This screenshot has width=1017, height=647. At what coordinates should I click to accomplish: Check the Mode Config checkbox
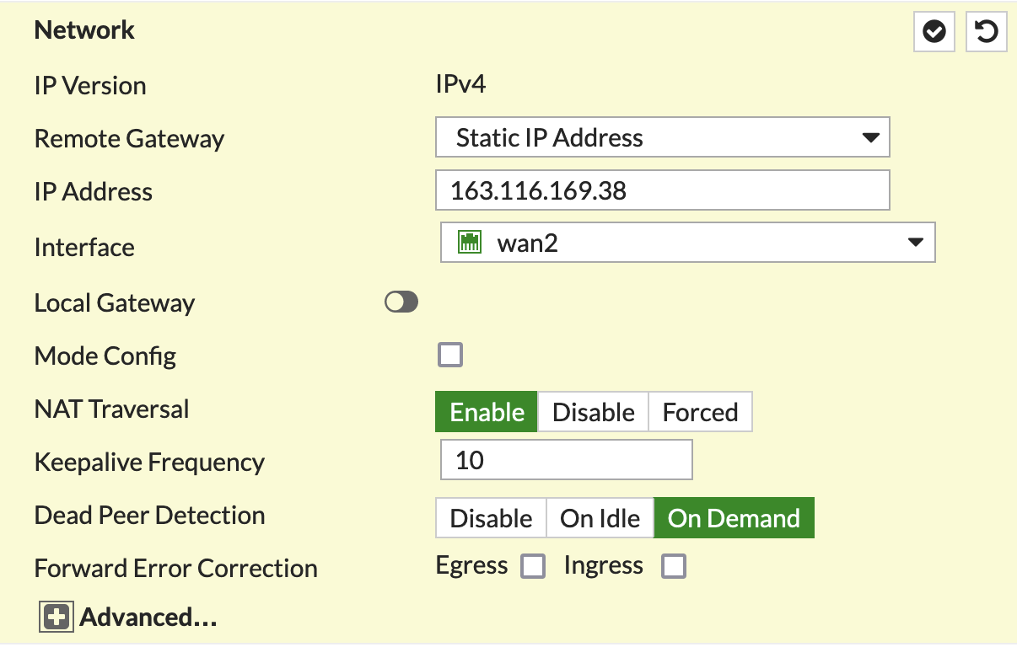point(450,355)
